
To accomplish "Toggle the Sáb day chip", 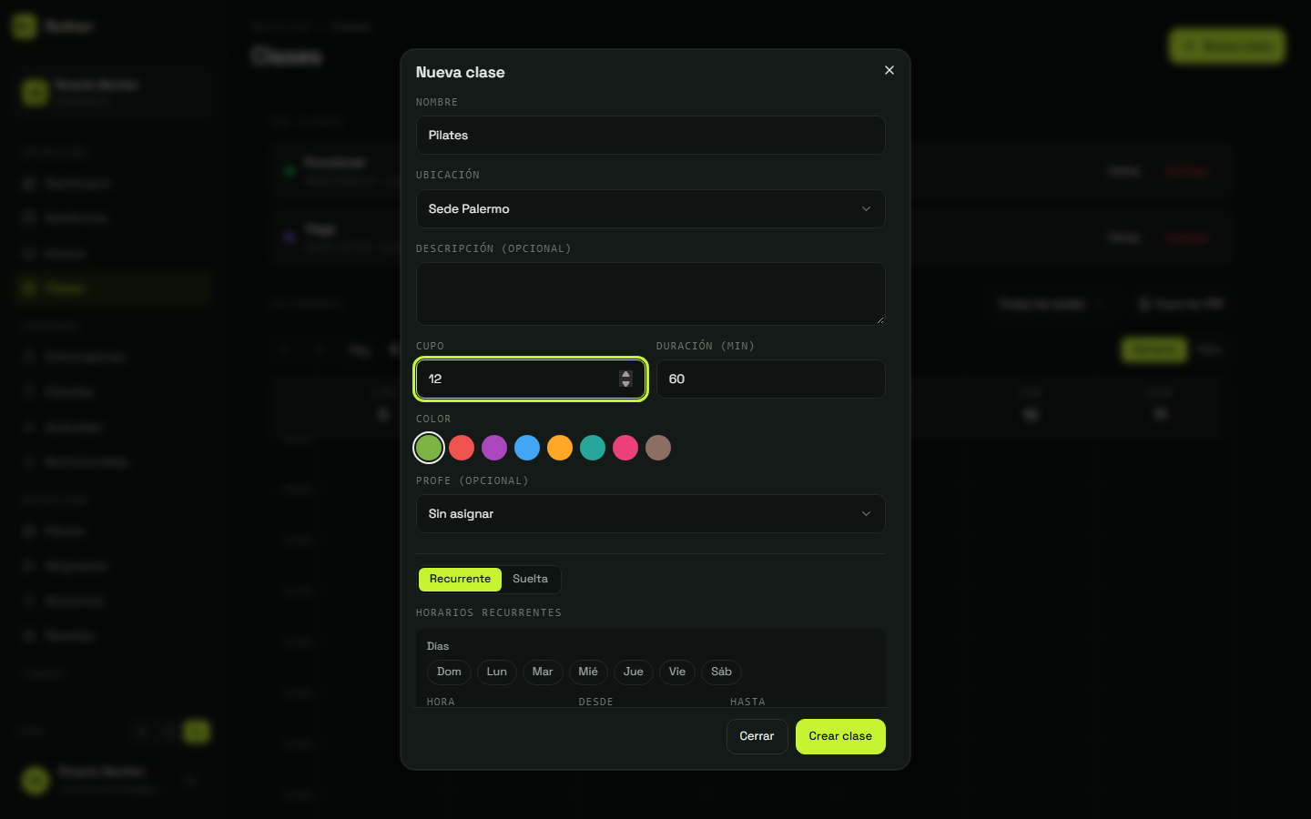I will [x=721, y=672].
